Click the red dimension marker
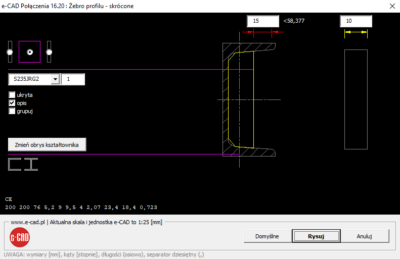Viewport: 400px width, 259px height. coord(263,32)
